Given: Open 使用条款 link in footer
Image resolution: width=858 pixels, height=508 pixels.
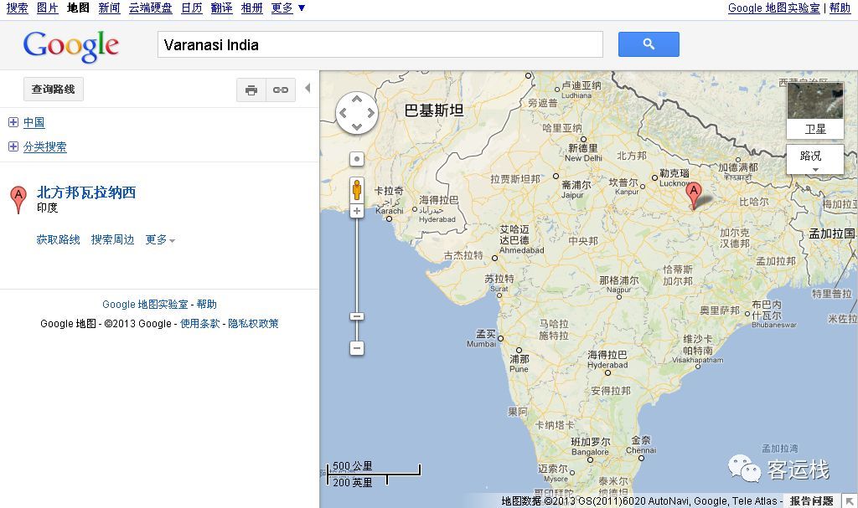Looking at the screenshot, I should point(199,324).
